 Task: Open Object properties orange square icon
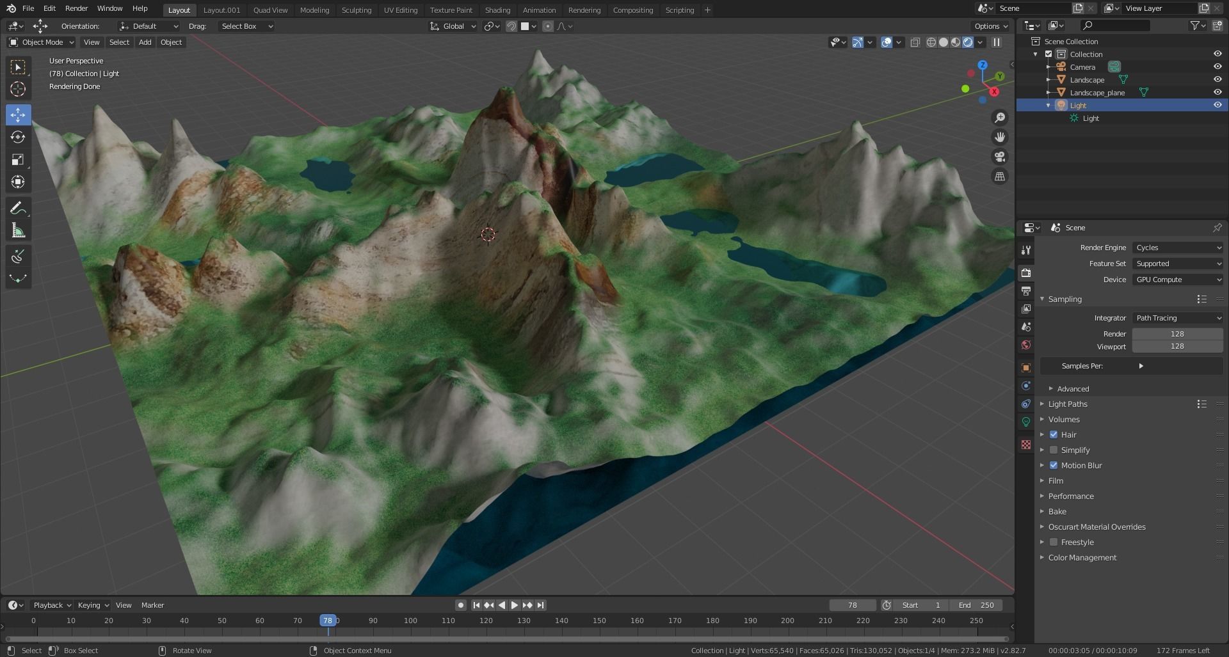[x=1026, y=368]
